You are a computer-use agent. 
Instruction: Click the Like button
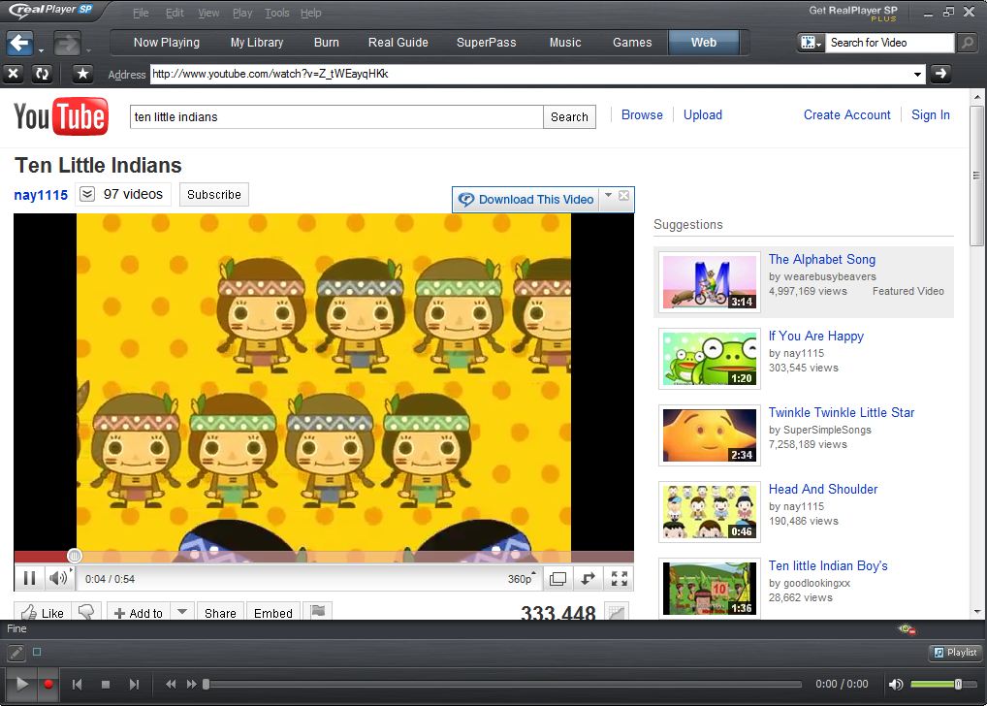43,612
